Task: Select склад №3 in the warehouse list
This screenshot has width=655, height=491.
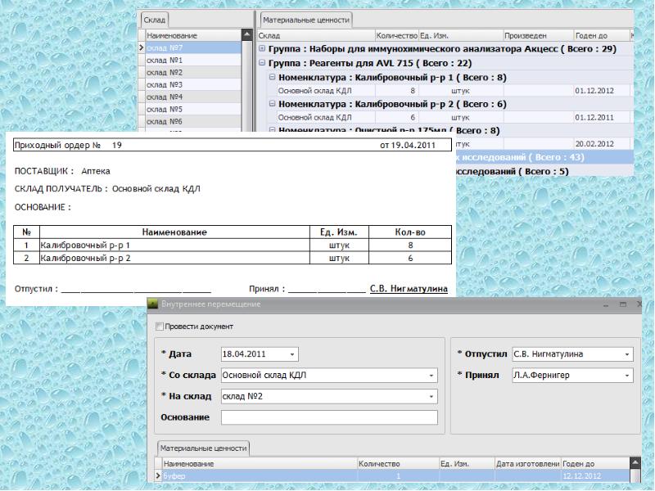Action: click(x=193, y=85)
